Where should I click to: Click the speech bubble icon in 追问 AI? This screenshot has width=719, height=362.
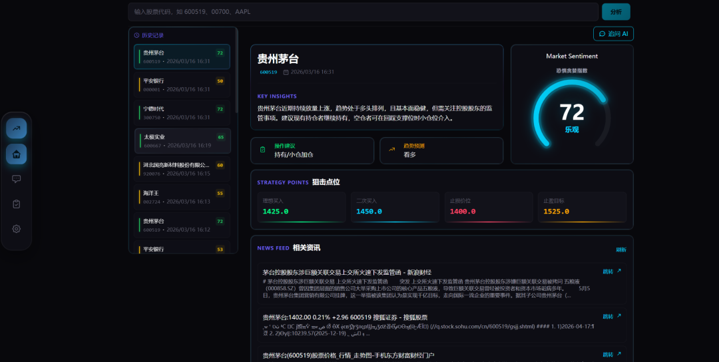[602, 34]
